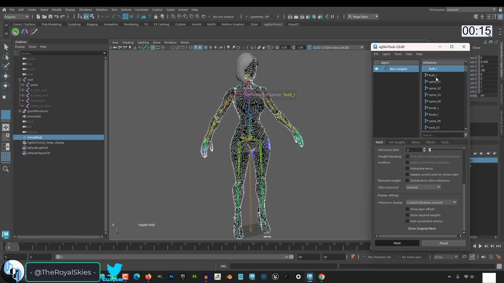Select UnrealHair in the Outliner
The height and width of the screenshot is (283, 504).
34,116
